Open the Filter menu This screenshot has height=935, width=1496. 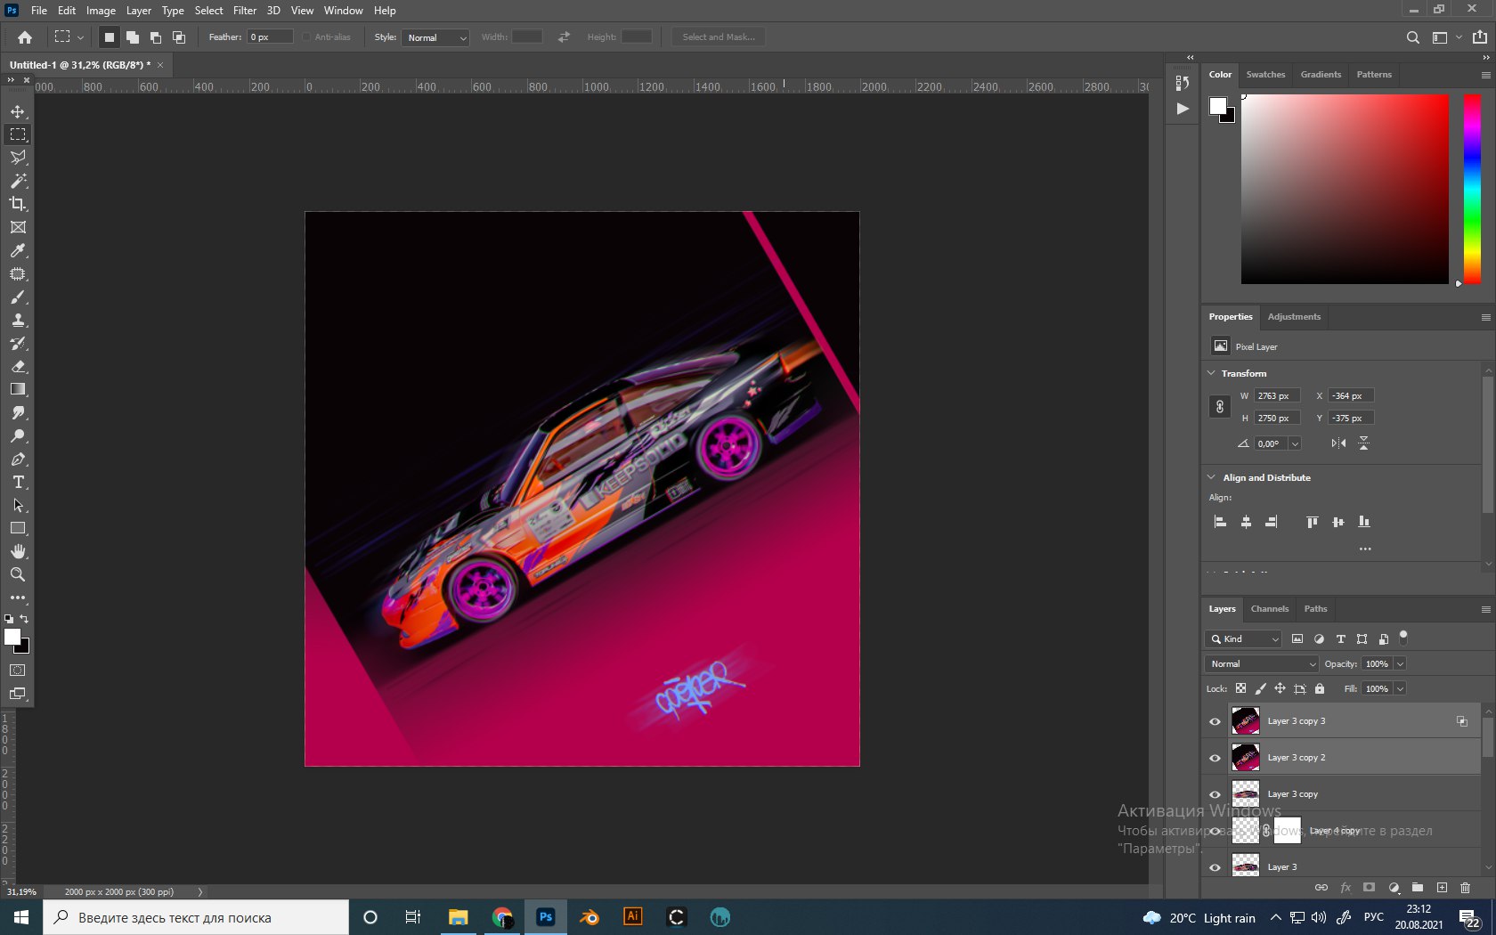[245, 11]
